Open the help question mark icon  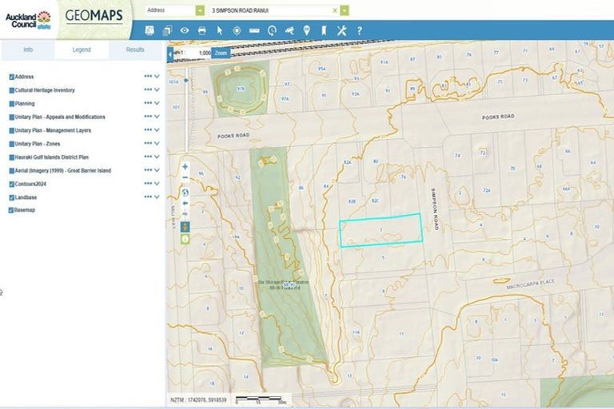coord(360,30)
